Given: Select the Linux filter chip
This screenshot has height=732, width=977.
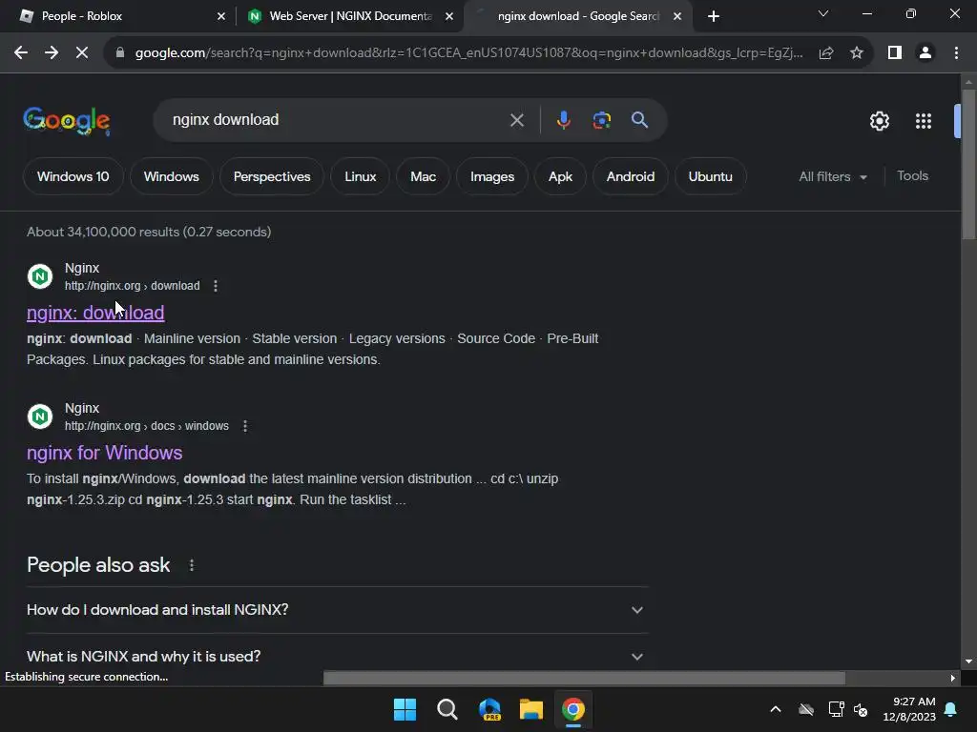Looking at the screenshot, I should pos(360,176).
